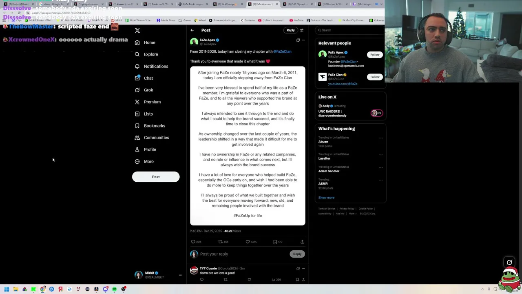Open FaZe Apex's avatar on the post

[194, 42]
